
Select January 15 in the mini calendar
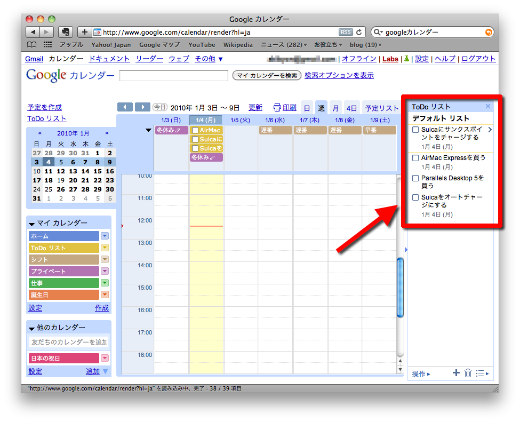98,171
